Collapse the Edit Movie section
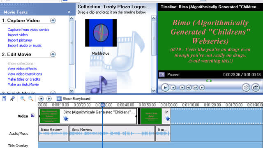The height and width of the screenshot is (148, 263). 53,54
